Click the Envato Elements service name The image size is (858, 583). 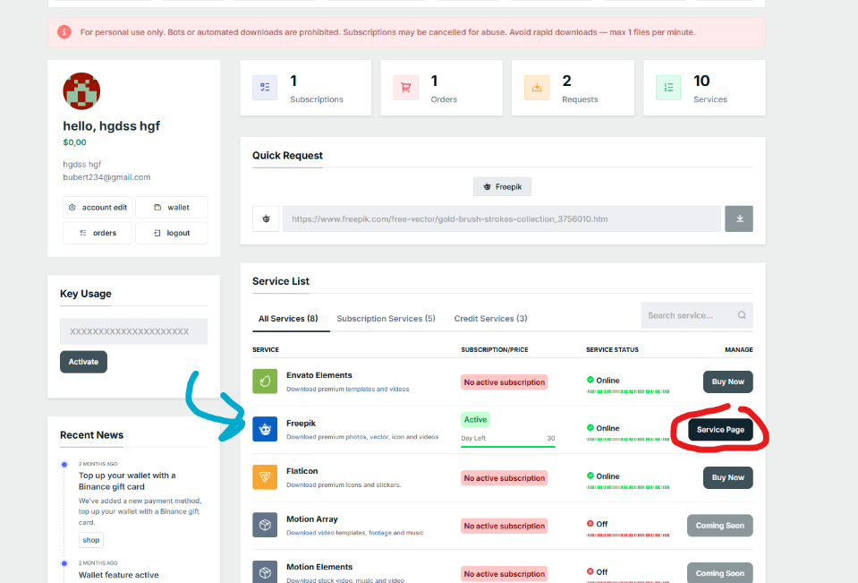pos(319,375)
